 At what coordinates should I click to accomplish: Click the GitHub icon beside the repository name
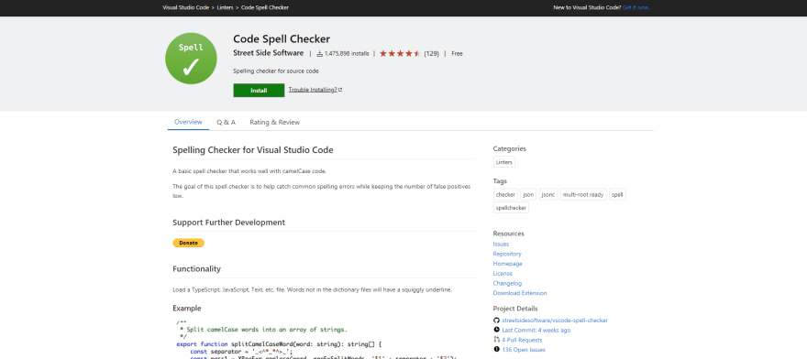click(496, 320)
